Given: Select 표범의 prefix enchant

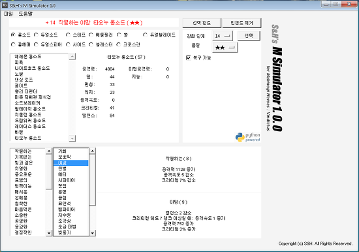Looking at the screenshot, I should [21, 180].
